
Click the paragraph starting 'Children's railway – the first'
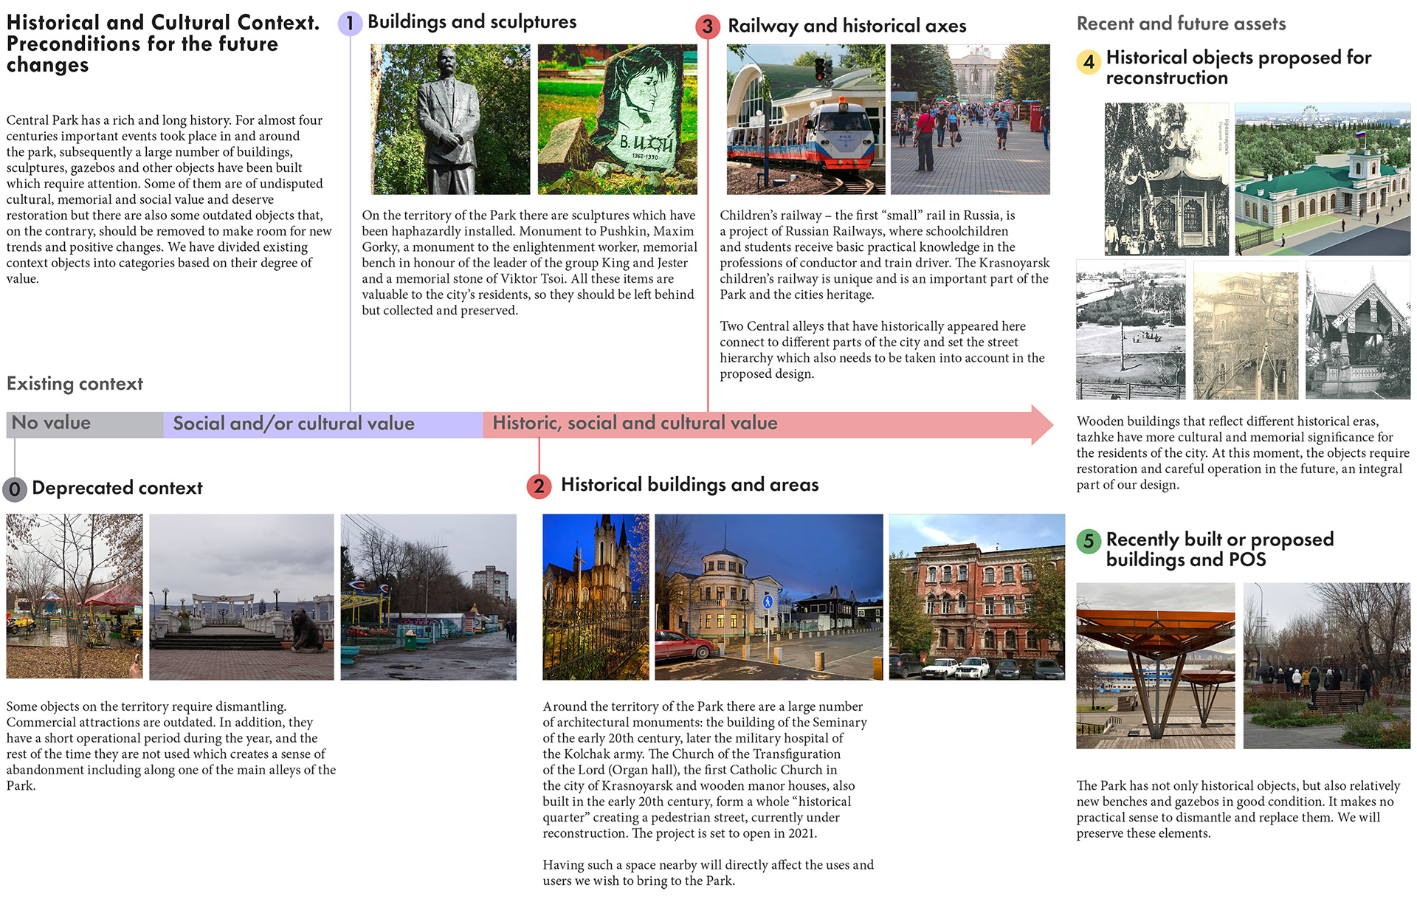884,255
